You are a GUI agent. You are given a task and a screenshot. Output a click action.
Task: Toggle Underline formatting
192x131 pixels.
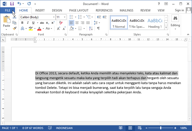33,23
